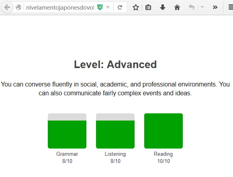The image size is (233, 177).
Task: Click the green shield security icon
Action: coord(100,7)
